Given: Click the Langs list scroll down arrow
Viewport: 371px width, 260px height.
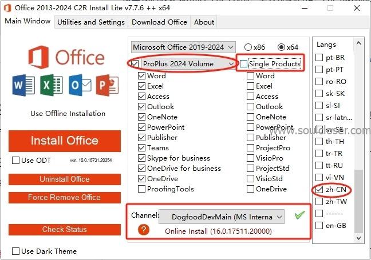Looking at the screenshot, I should click(359, 238).
